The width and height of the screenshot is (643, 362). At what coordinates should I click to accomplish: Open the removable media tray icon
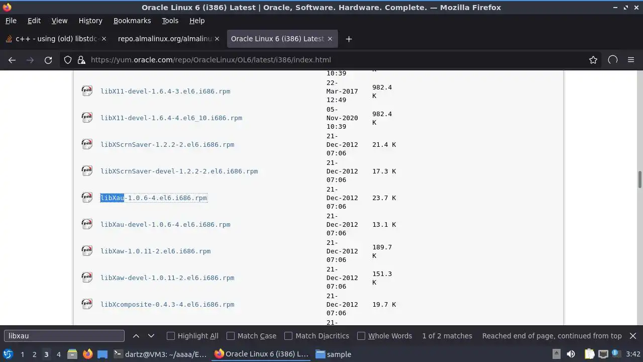[556, 354]
